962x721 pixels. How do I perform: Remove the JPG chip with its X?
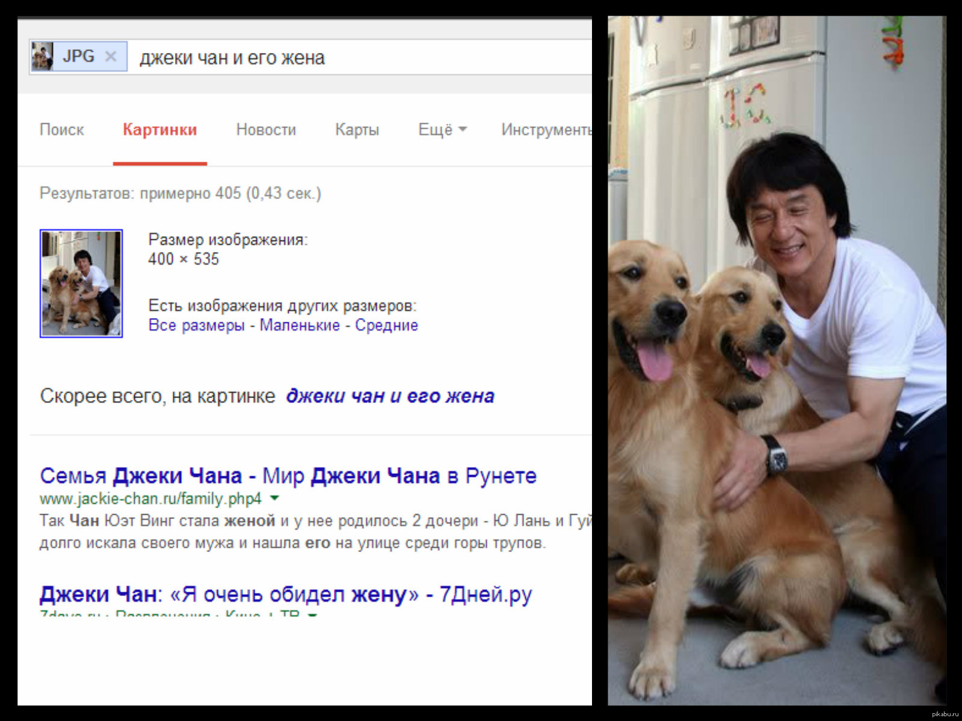coord(111,57)
